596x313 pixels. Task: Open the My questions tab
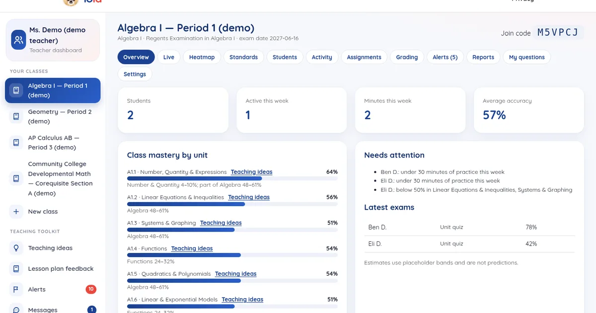pos(527,57)
